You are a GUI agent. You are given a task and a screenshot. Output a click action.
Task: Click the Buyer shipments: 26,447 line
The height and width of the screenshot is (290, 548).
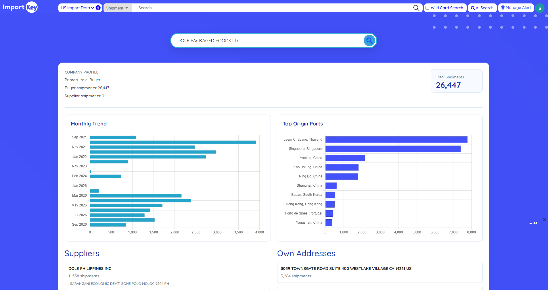coord(87,88)
